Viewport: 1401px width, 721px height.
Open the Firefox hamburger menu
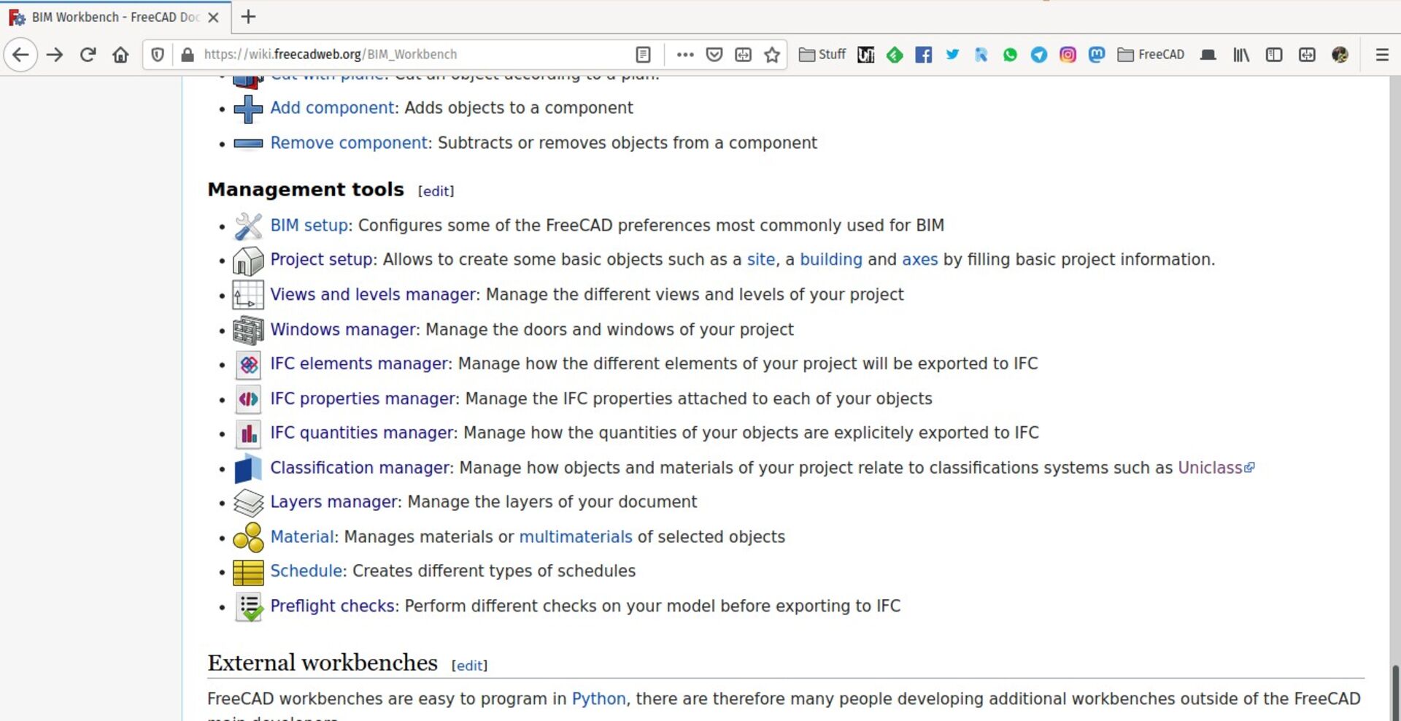tap(1382, 55)
